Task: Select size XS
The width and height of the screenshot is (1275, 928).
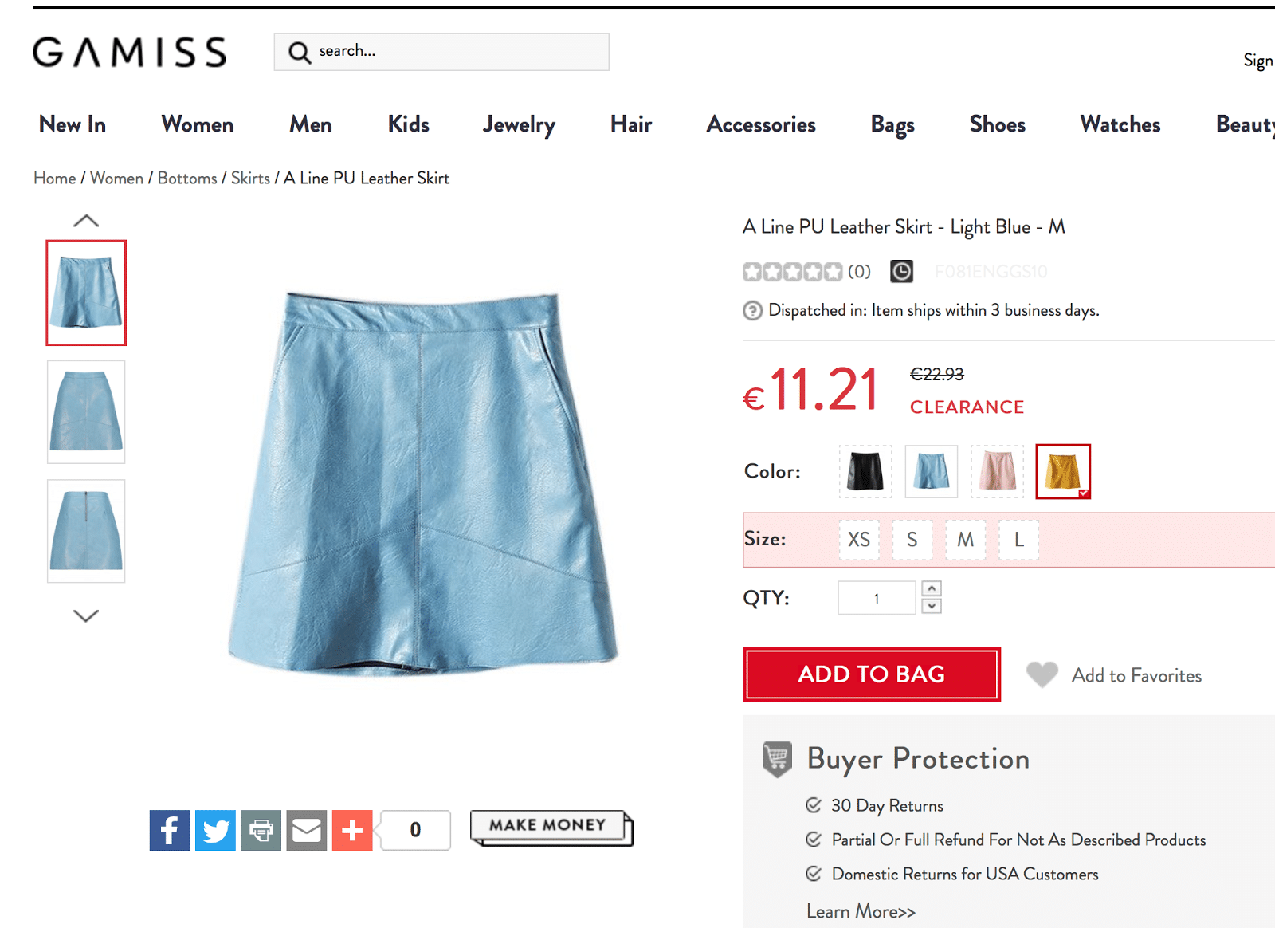Action: click(x=859, y=540)
